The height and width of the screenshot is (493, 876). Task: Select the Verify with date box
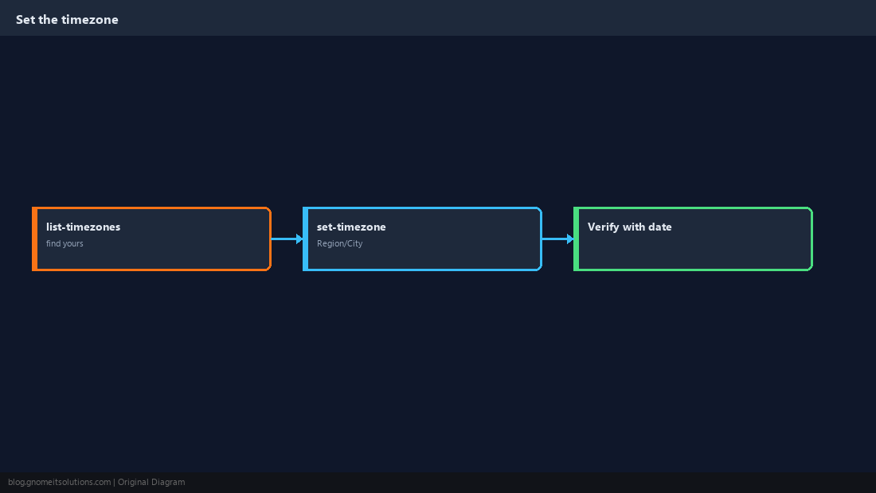coord(693,239)
